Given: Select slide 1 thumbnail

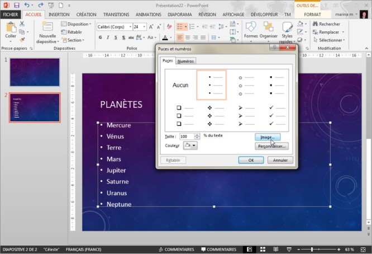Looking at the screenshot, I should [35, 71].
